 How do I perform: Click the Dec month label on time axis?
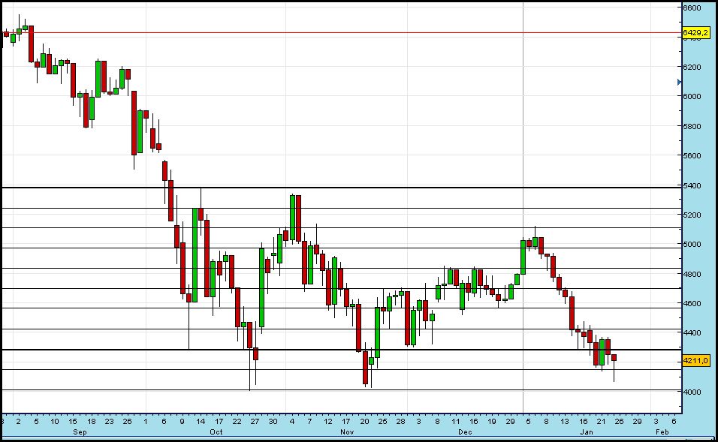pyautogui.click(x=465, y=432)
